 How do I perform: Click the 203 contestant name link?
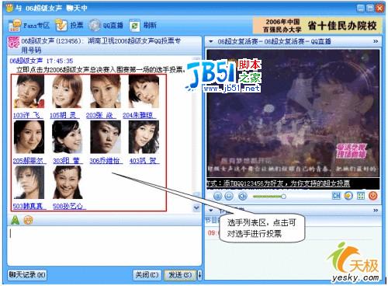tap(101, 115)
